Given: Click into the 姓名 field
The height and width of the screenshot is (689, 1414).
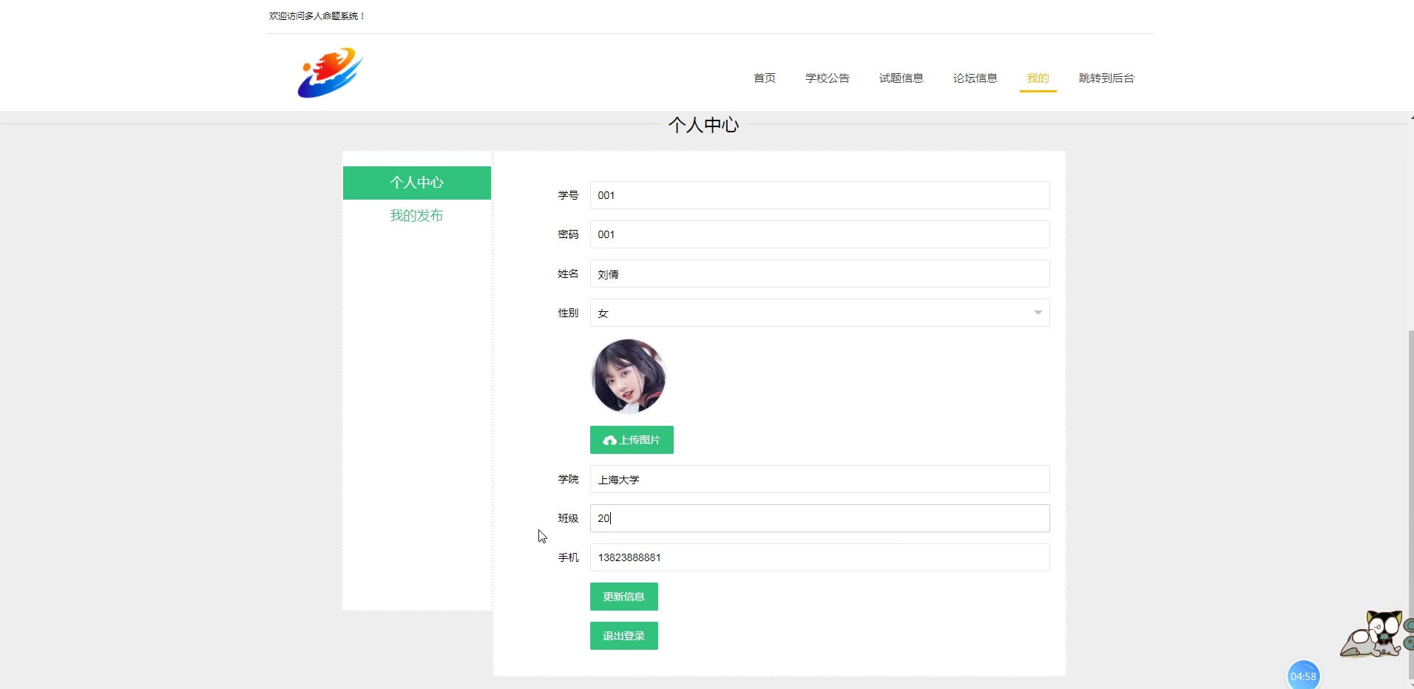Looking at the screenshot, I should coord(819,274).
